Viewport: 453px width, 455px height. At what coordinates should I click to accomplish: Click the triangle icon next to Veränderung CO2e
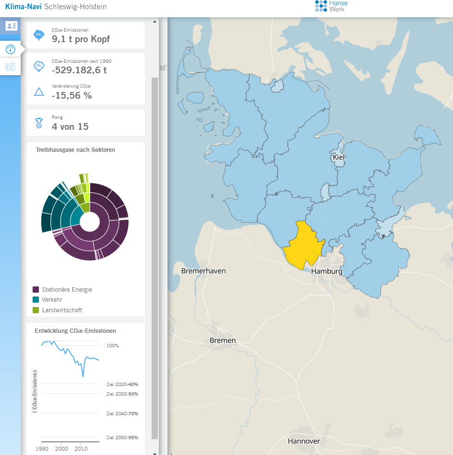point(39,91)
